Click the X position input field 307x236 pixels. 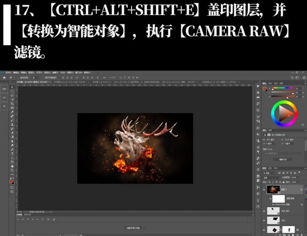tap(270, 144)
